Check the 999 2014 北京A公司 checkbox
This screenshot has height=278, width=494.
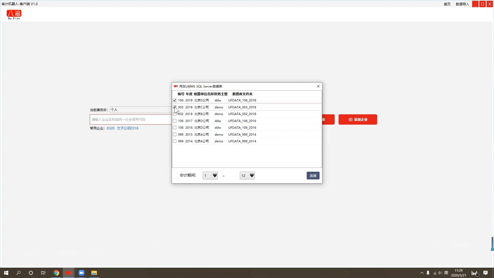(175, 141)
